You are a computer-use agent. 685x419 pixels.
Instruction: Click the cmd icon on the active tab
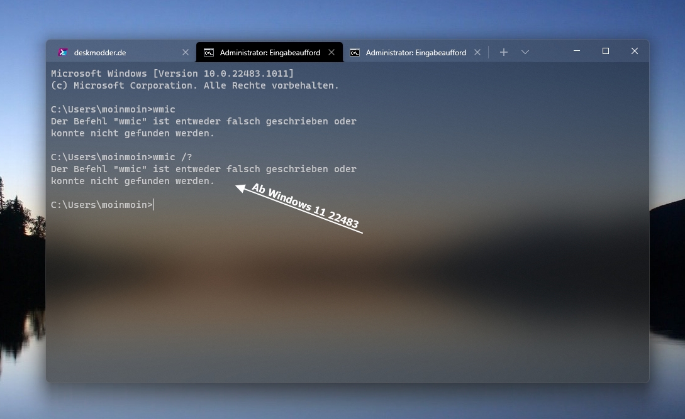click(209, 53)
